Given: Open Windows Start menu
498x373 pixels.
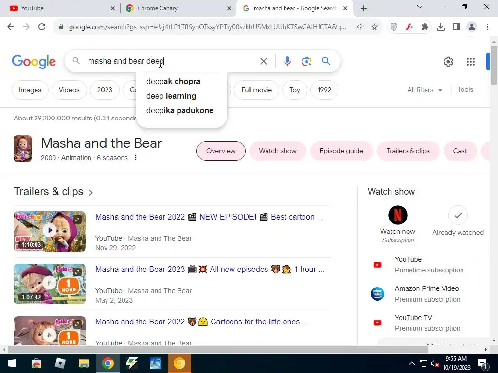Looking at the screenshot, I should (x=12, y=363).
